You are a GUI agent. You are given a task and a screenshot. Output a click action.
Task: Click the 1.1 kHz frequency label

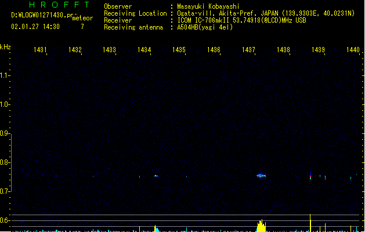coord(5,75)
